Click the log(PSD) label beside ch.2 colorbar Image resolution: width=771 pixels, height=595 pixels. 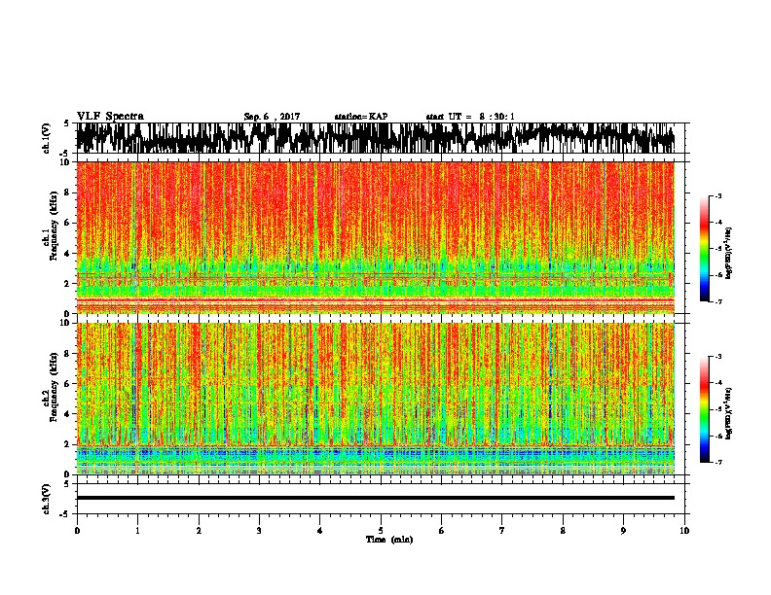tap(729, 413)
